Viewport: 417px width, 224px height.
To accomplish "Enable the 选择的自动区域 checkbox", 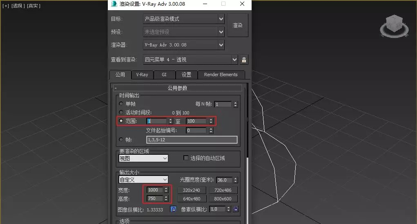I will click(186, 158).
